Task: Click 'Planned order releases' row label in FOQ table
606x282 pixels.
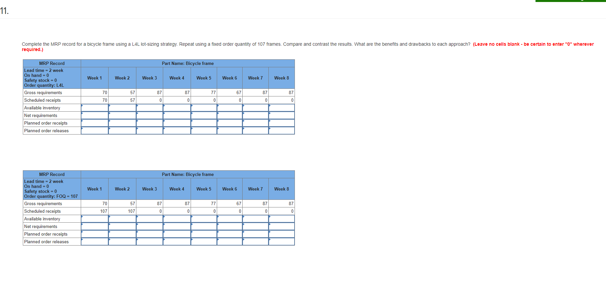Action: [x=46, y=242]
